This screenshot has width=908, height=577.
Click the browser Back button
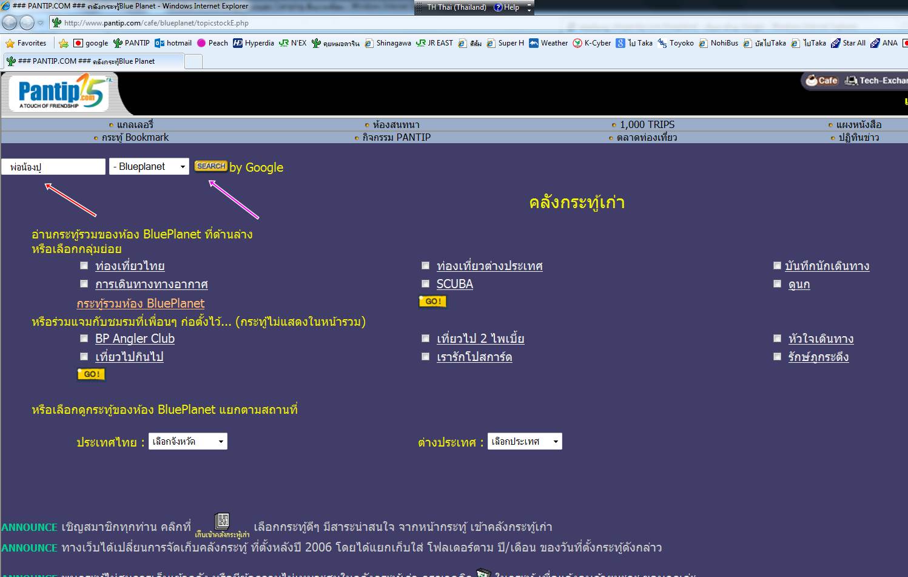9,23
